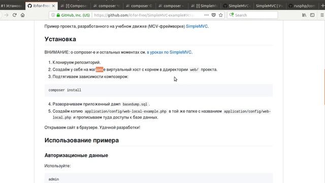Bookmark this page with the star
Screen dimensions: 325x183
(x=221, y=15)
